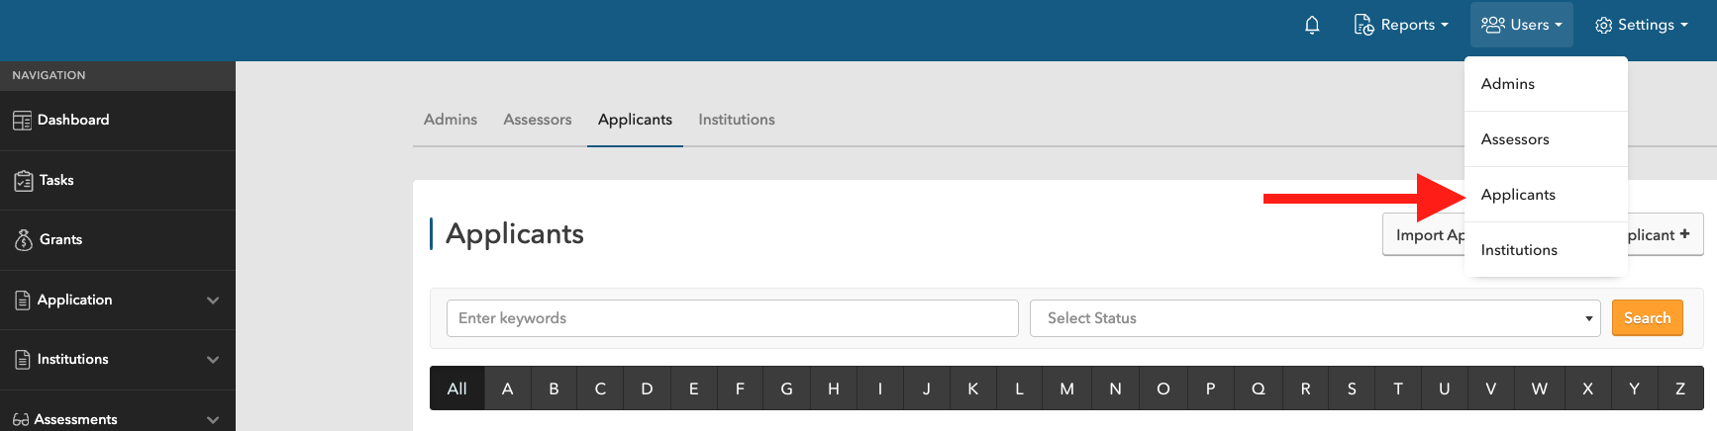
Task: Expand the Assessments sidebar chevron
Action: coord(213,420)
